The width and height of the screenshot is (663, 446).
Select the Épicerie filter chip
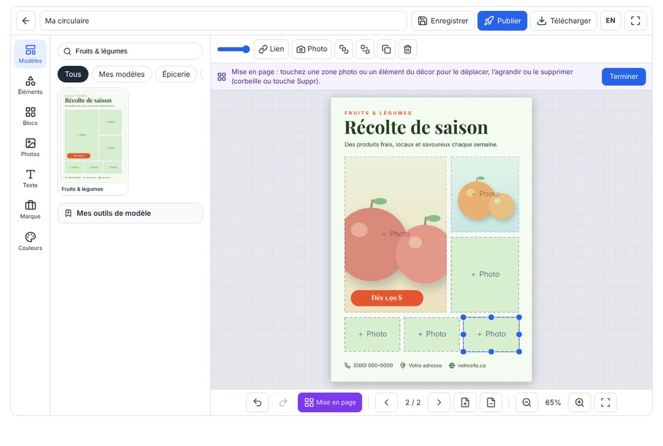[x=177, y=74]
